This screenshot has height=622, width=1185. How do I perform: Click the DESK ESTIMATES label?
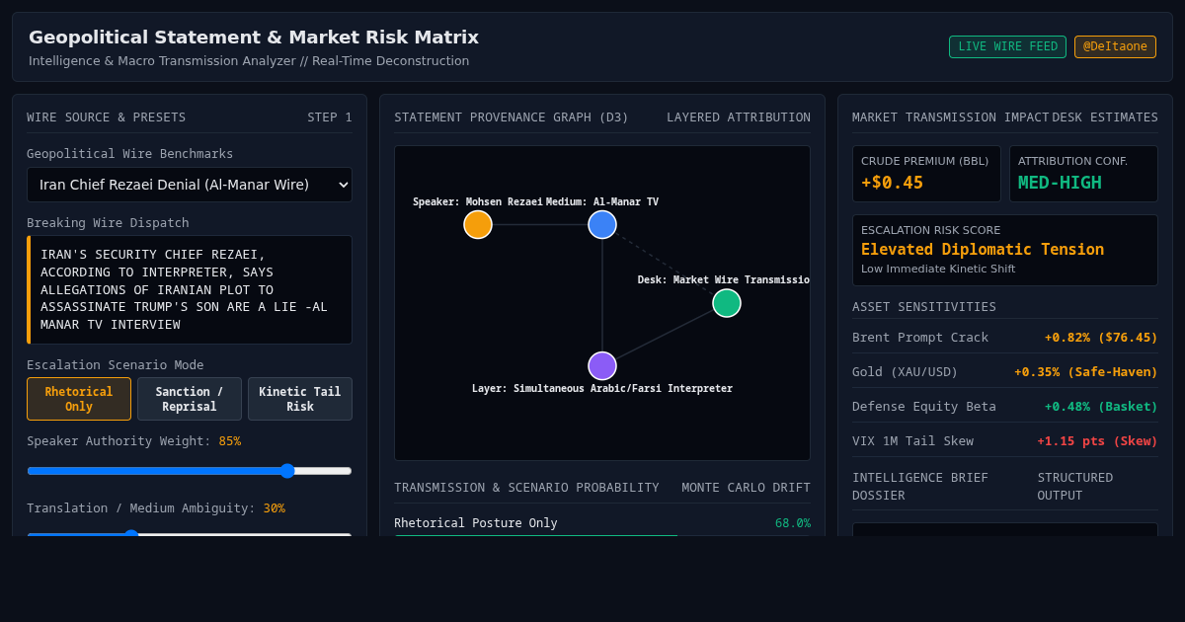click(x=1105, y=117)
